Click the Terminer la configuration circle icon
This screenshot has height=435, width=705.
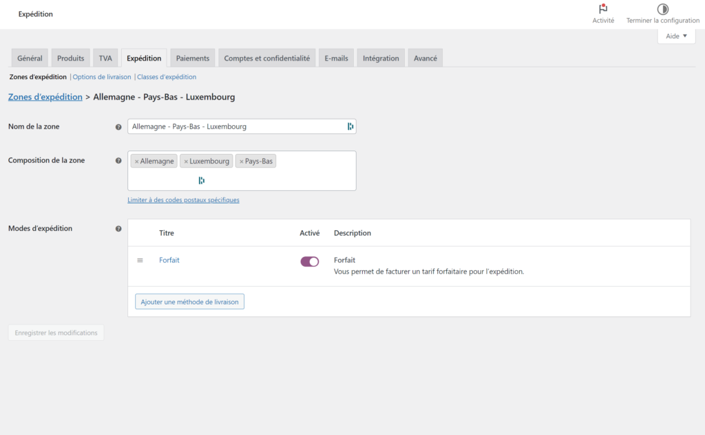(663, 9)
